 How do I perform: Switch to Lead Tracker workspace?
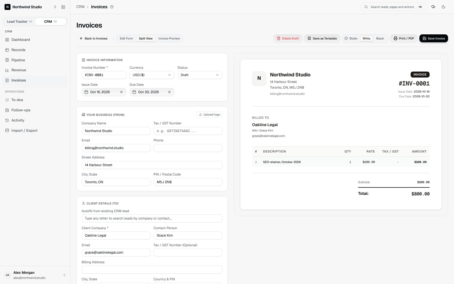pos(19,22)
